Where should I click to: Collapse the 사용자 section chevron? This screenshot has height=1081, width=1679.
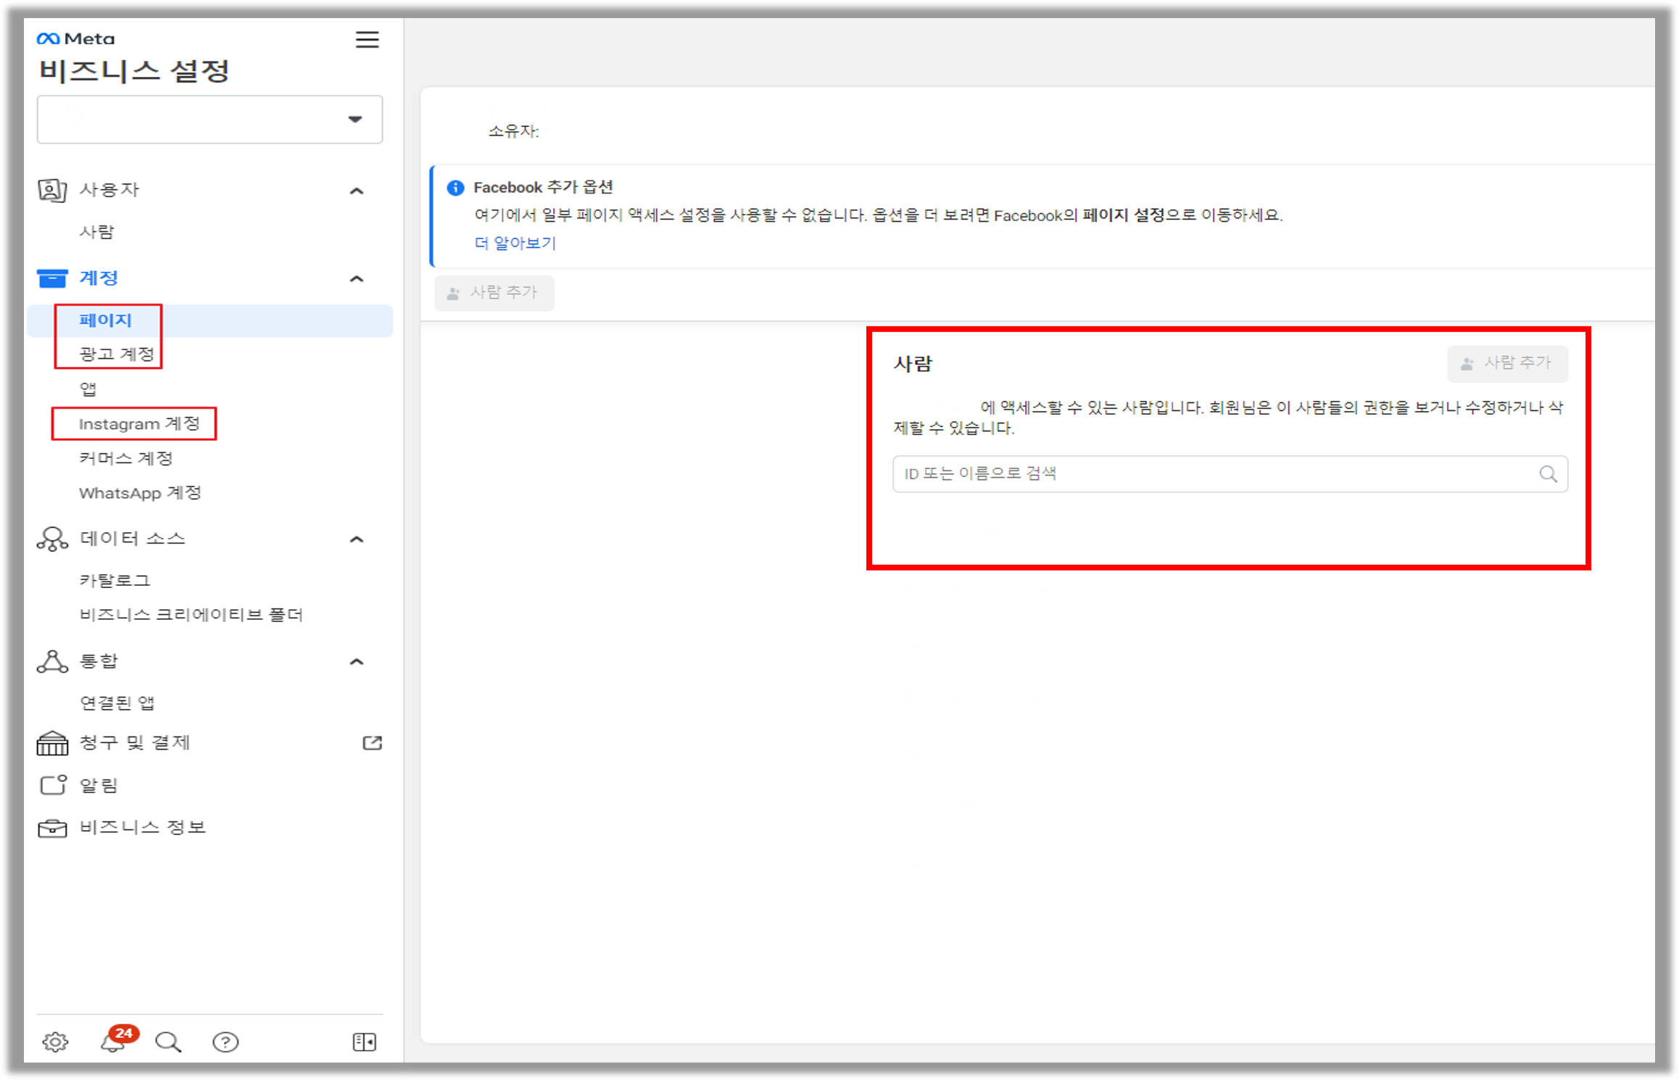point(356,191)
